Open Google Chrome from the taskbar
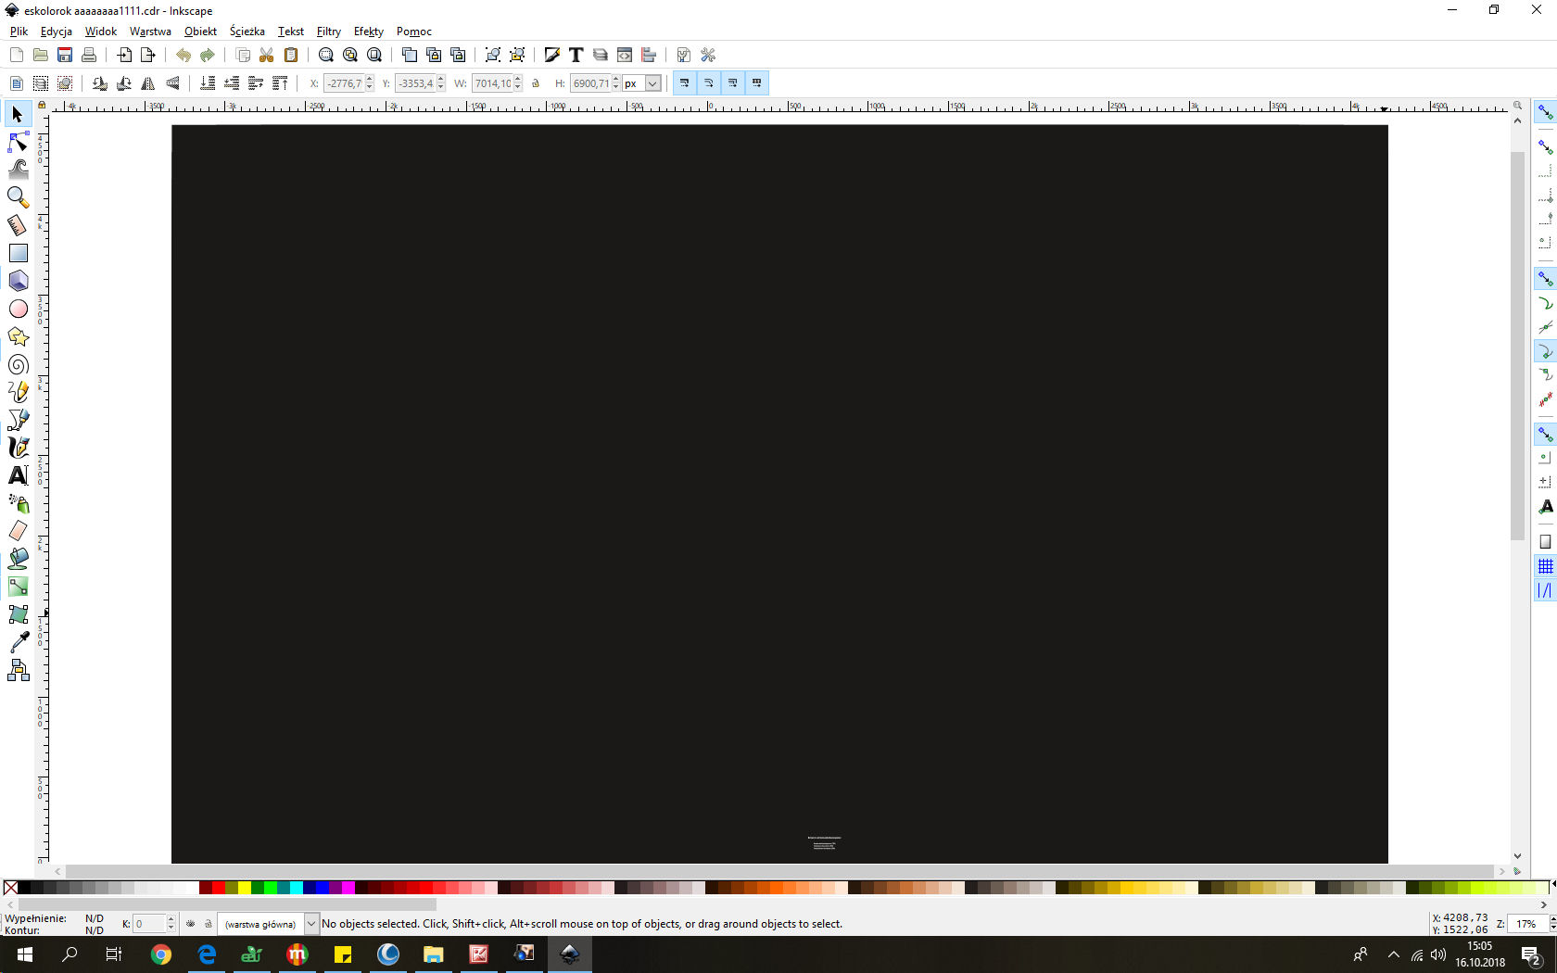The height and width of the screenshot is (973, 1557). coord(161,954)
